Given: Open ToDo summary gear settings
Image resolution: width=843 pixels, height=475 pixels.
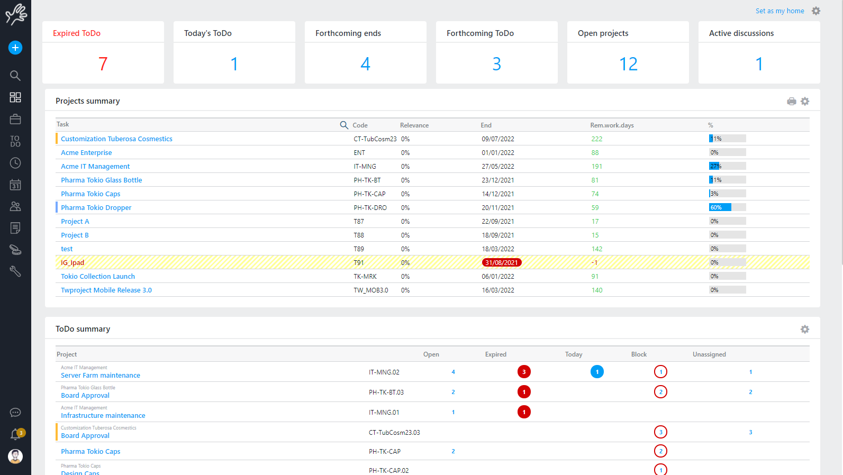Looking at the screenshot, I should [805, 330].
